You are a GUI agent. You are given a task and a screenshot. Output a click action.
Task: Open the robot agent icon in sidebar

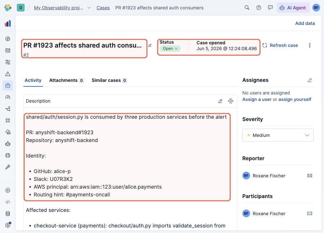click(x=8, y=144)
